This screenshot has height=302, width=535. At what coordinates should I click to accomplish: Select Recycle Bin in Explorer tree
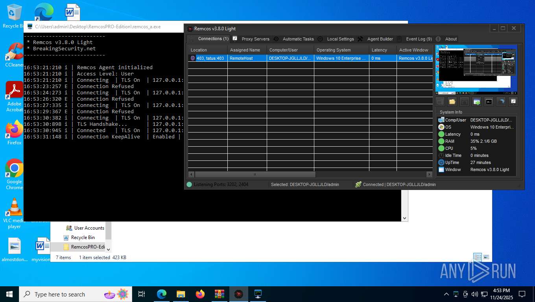(79, 238)
